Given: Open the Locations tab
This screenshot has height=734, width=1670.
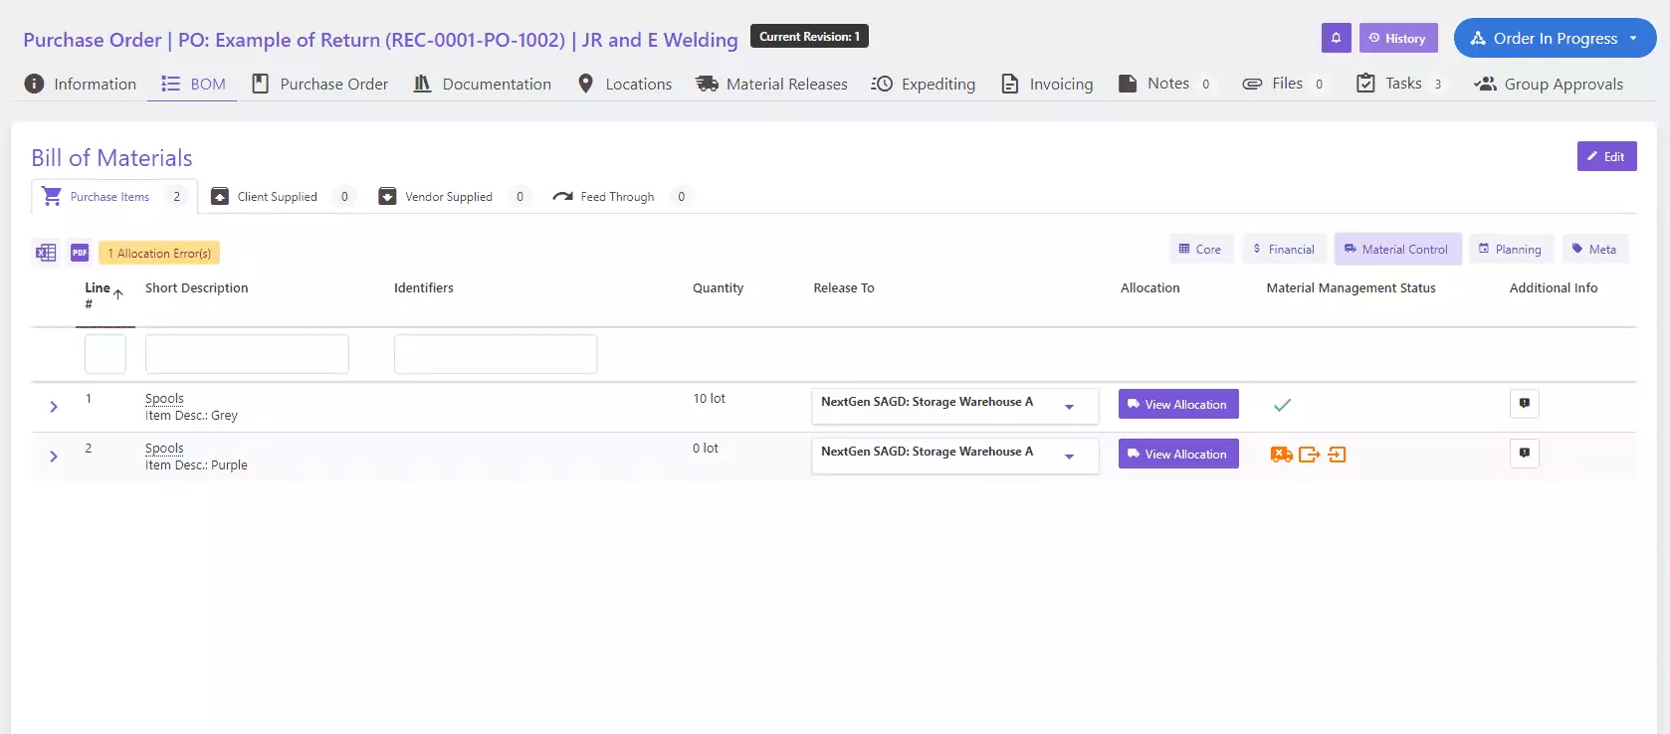Looking at the screenshot, I should click(x=624, y=84).
